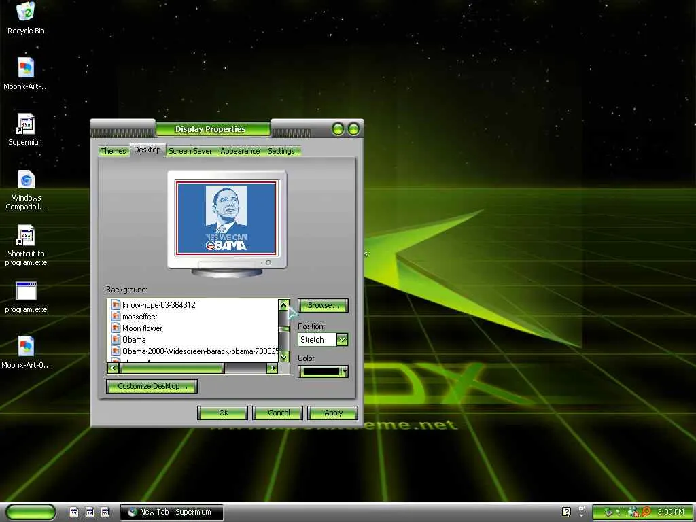
Task: Click the 3:09 PM taskbar clock
Action: (671, 512)
